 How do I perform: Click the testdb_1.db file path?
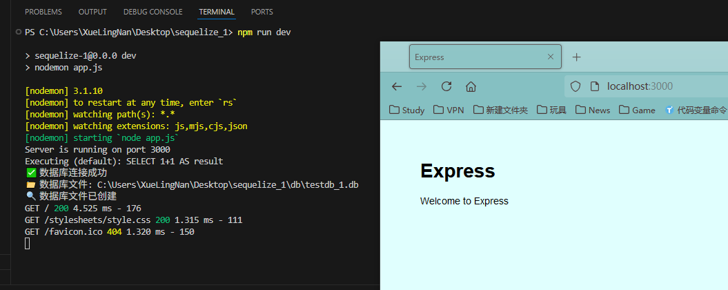192,184
